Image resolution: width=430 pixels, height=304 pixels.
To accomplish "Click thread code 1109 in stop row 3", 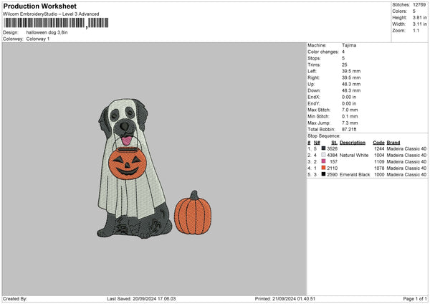I will click(x=379, y=161).
